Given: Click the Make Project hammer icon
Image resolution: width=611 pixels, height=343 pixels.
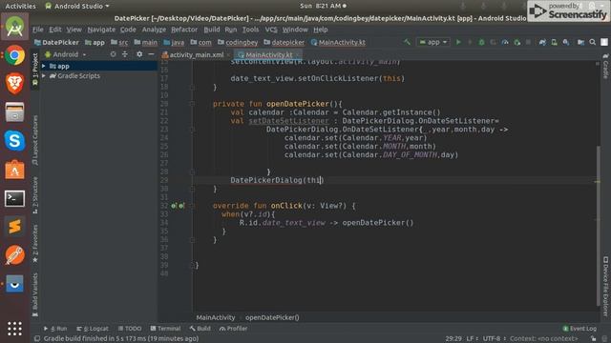Looking at the screenshot, I should coord(407,42).
